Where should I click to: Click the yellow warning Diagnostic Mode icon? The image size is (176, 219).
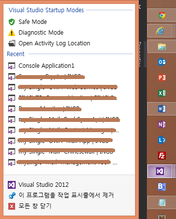click(x=12, y=33)
